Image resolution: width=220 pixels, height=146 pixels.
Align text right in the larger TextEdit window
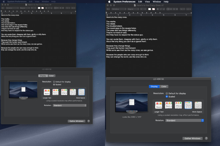click(x=174, y=9)
